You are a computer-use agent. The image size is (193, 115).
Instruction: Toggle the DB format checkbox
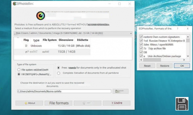pyautogui.click(x=141, y=52)
